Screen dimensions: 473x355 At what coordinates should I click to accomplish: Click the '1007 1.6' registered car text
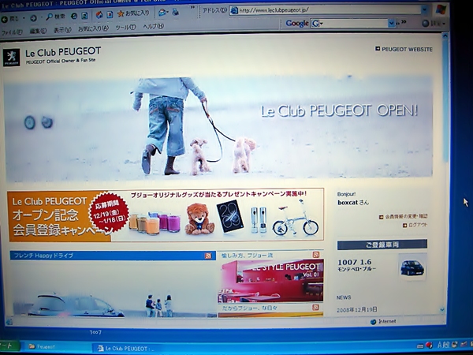point(355,262)
